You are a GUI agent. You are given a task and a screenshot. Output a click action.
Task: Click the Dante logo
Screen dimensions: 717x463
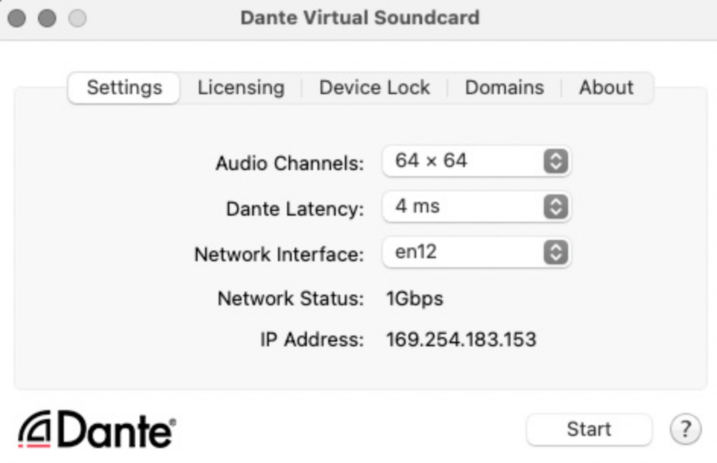point(97,429)
